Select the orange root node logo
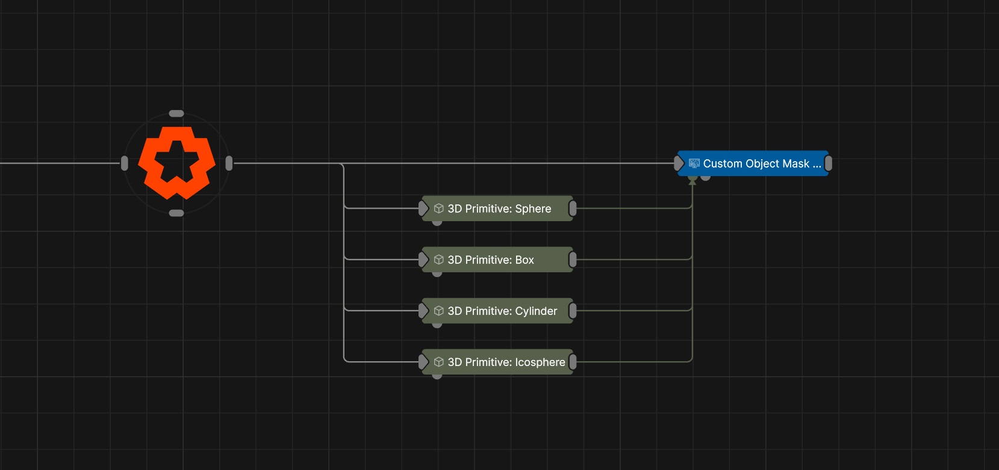Screen dimensions: 999x470 click(176, 163)
